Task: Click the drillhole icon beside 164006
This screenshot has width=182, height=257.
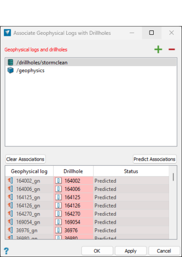Action: [58, 189]
